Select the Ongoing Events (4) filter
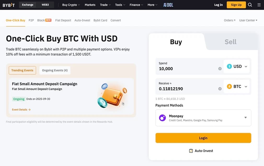This screenshot has width=264, height=166. tap(55, 70)
